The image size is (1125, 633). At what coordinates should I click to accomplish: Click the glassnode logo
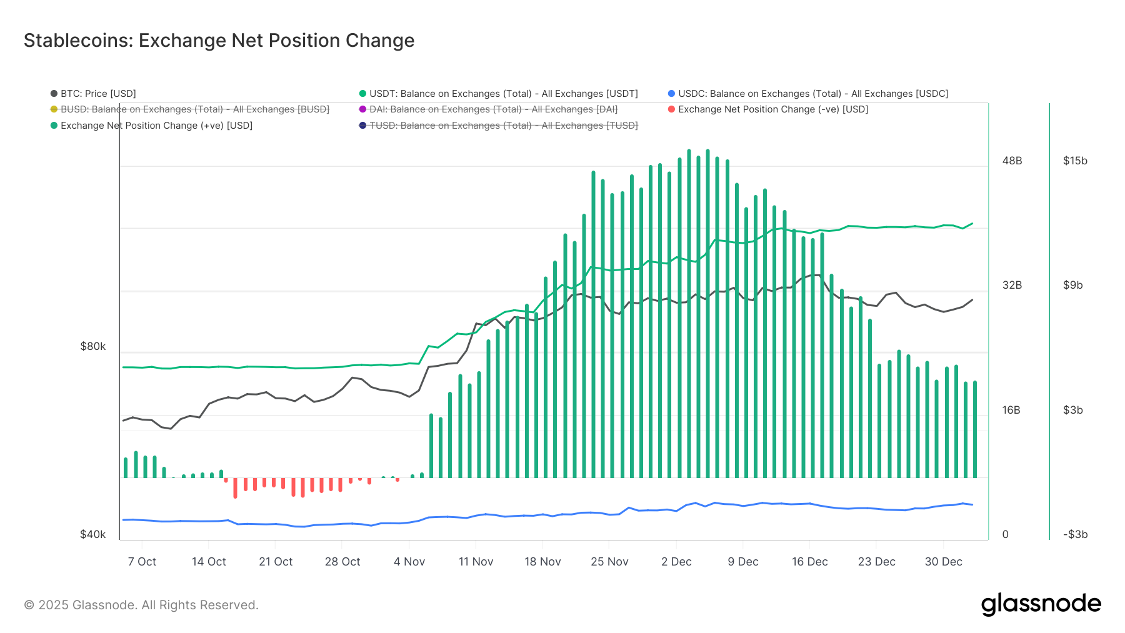pyautogui.click(x=1041, y=604)
